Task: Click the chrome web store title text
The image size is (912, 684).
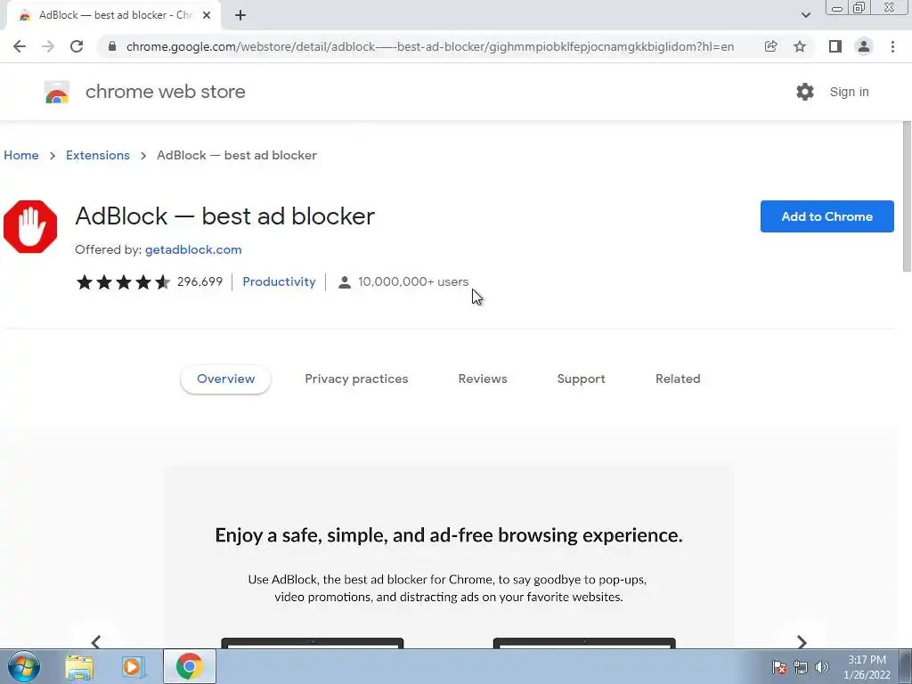Action: (166, 92)
